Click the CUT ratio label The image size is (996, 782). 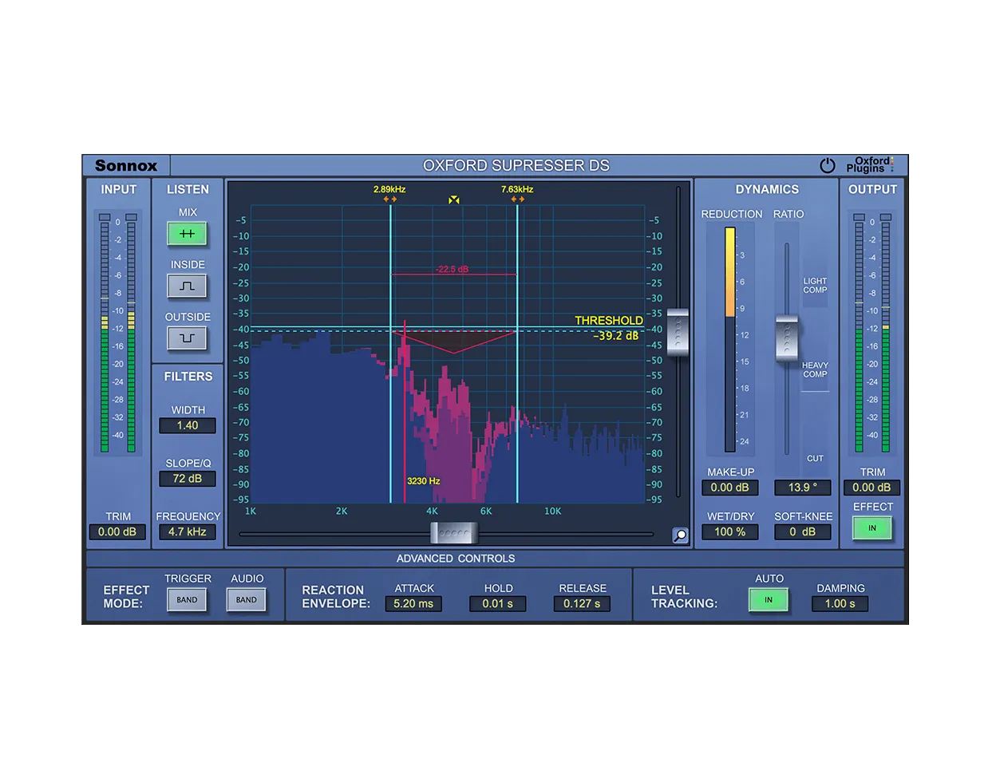815,459
